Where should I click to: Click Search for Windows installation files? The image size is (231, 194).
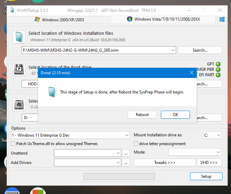[200, 50]
